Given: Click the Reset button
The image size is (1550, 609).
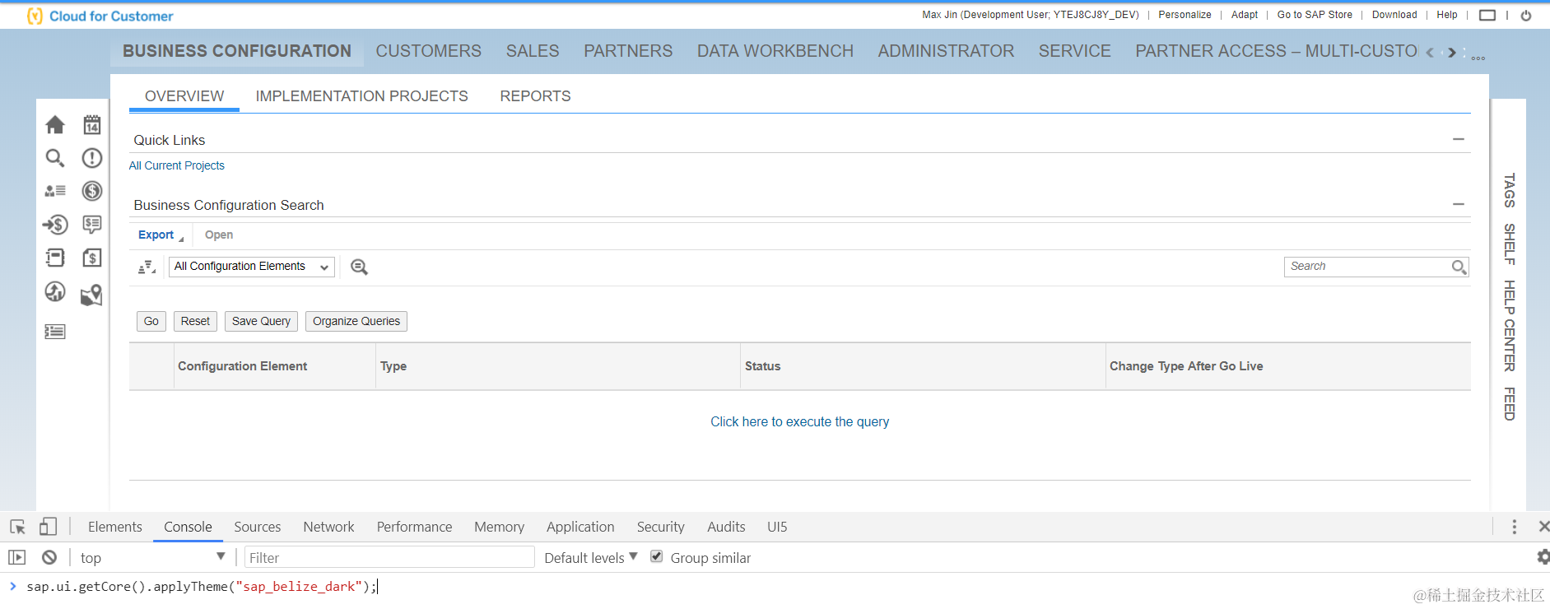Looking at the screenshot, I should tap(195, 321).
